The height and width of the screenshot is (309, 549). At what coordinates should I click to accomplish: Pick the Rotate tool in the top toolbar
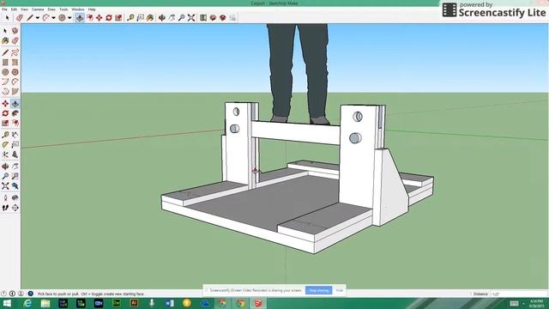point(109,17)
